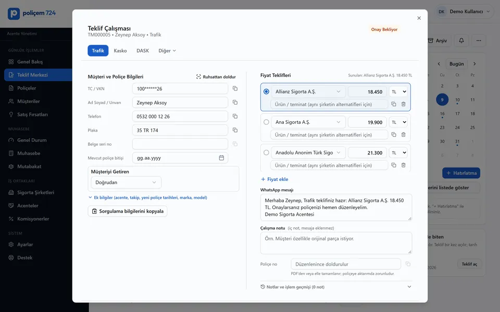Expand Notlar ve işlem geçmişi section
The height and width of the screenshot is (312, 500).
point(336,287)
